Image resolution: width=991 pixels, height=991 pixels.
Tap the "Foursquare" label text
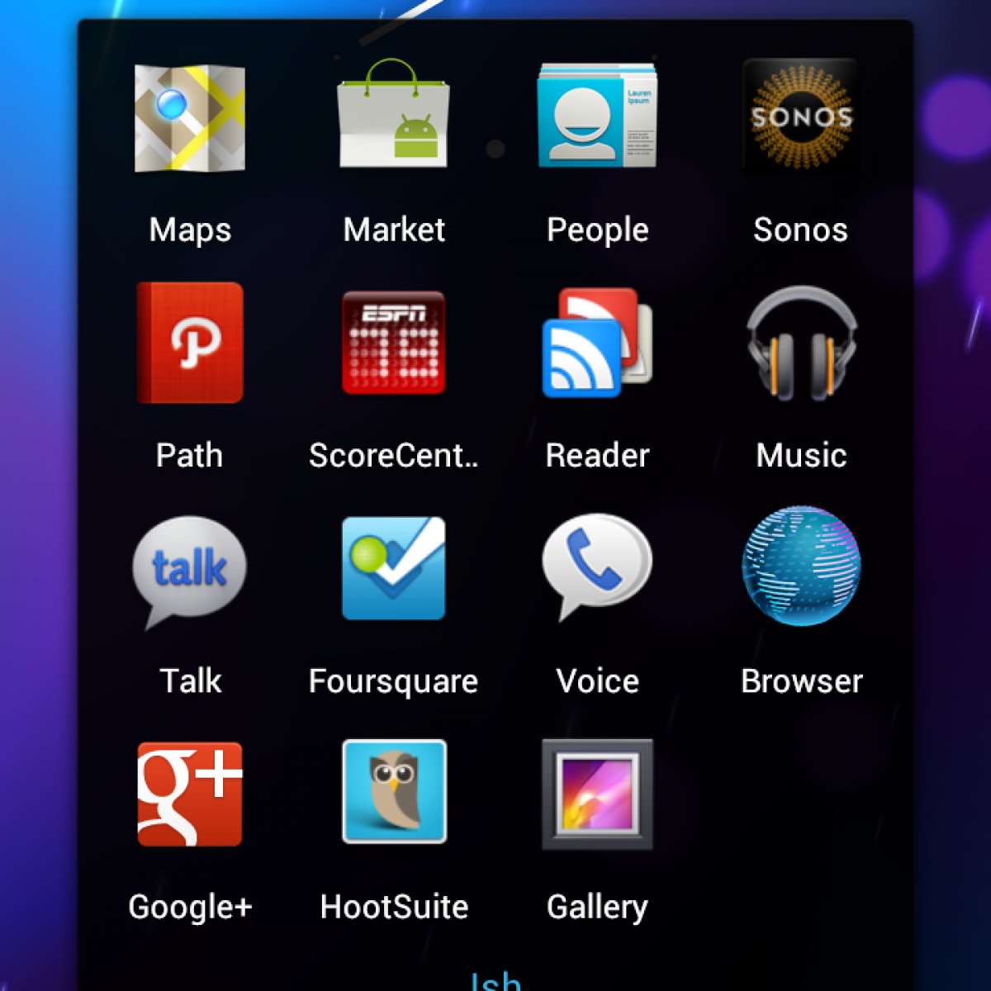(x=394, y=682)
